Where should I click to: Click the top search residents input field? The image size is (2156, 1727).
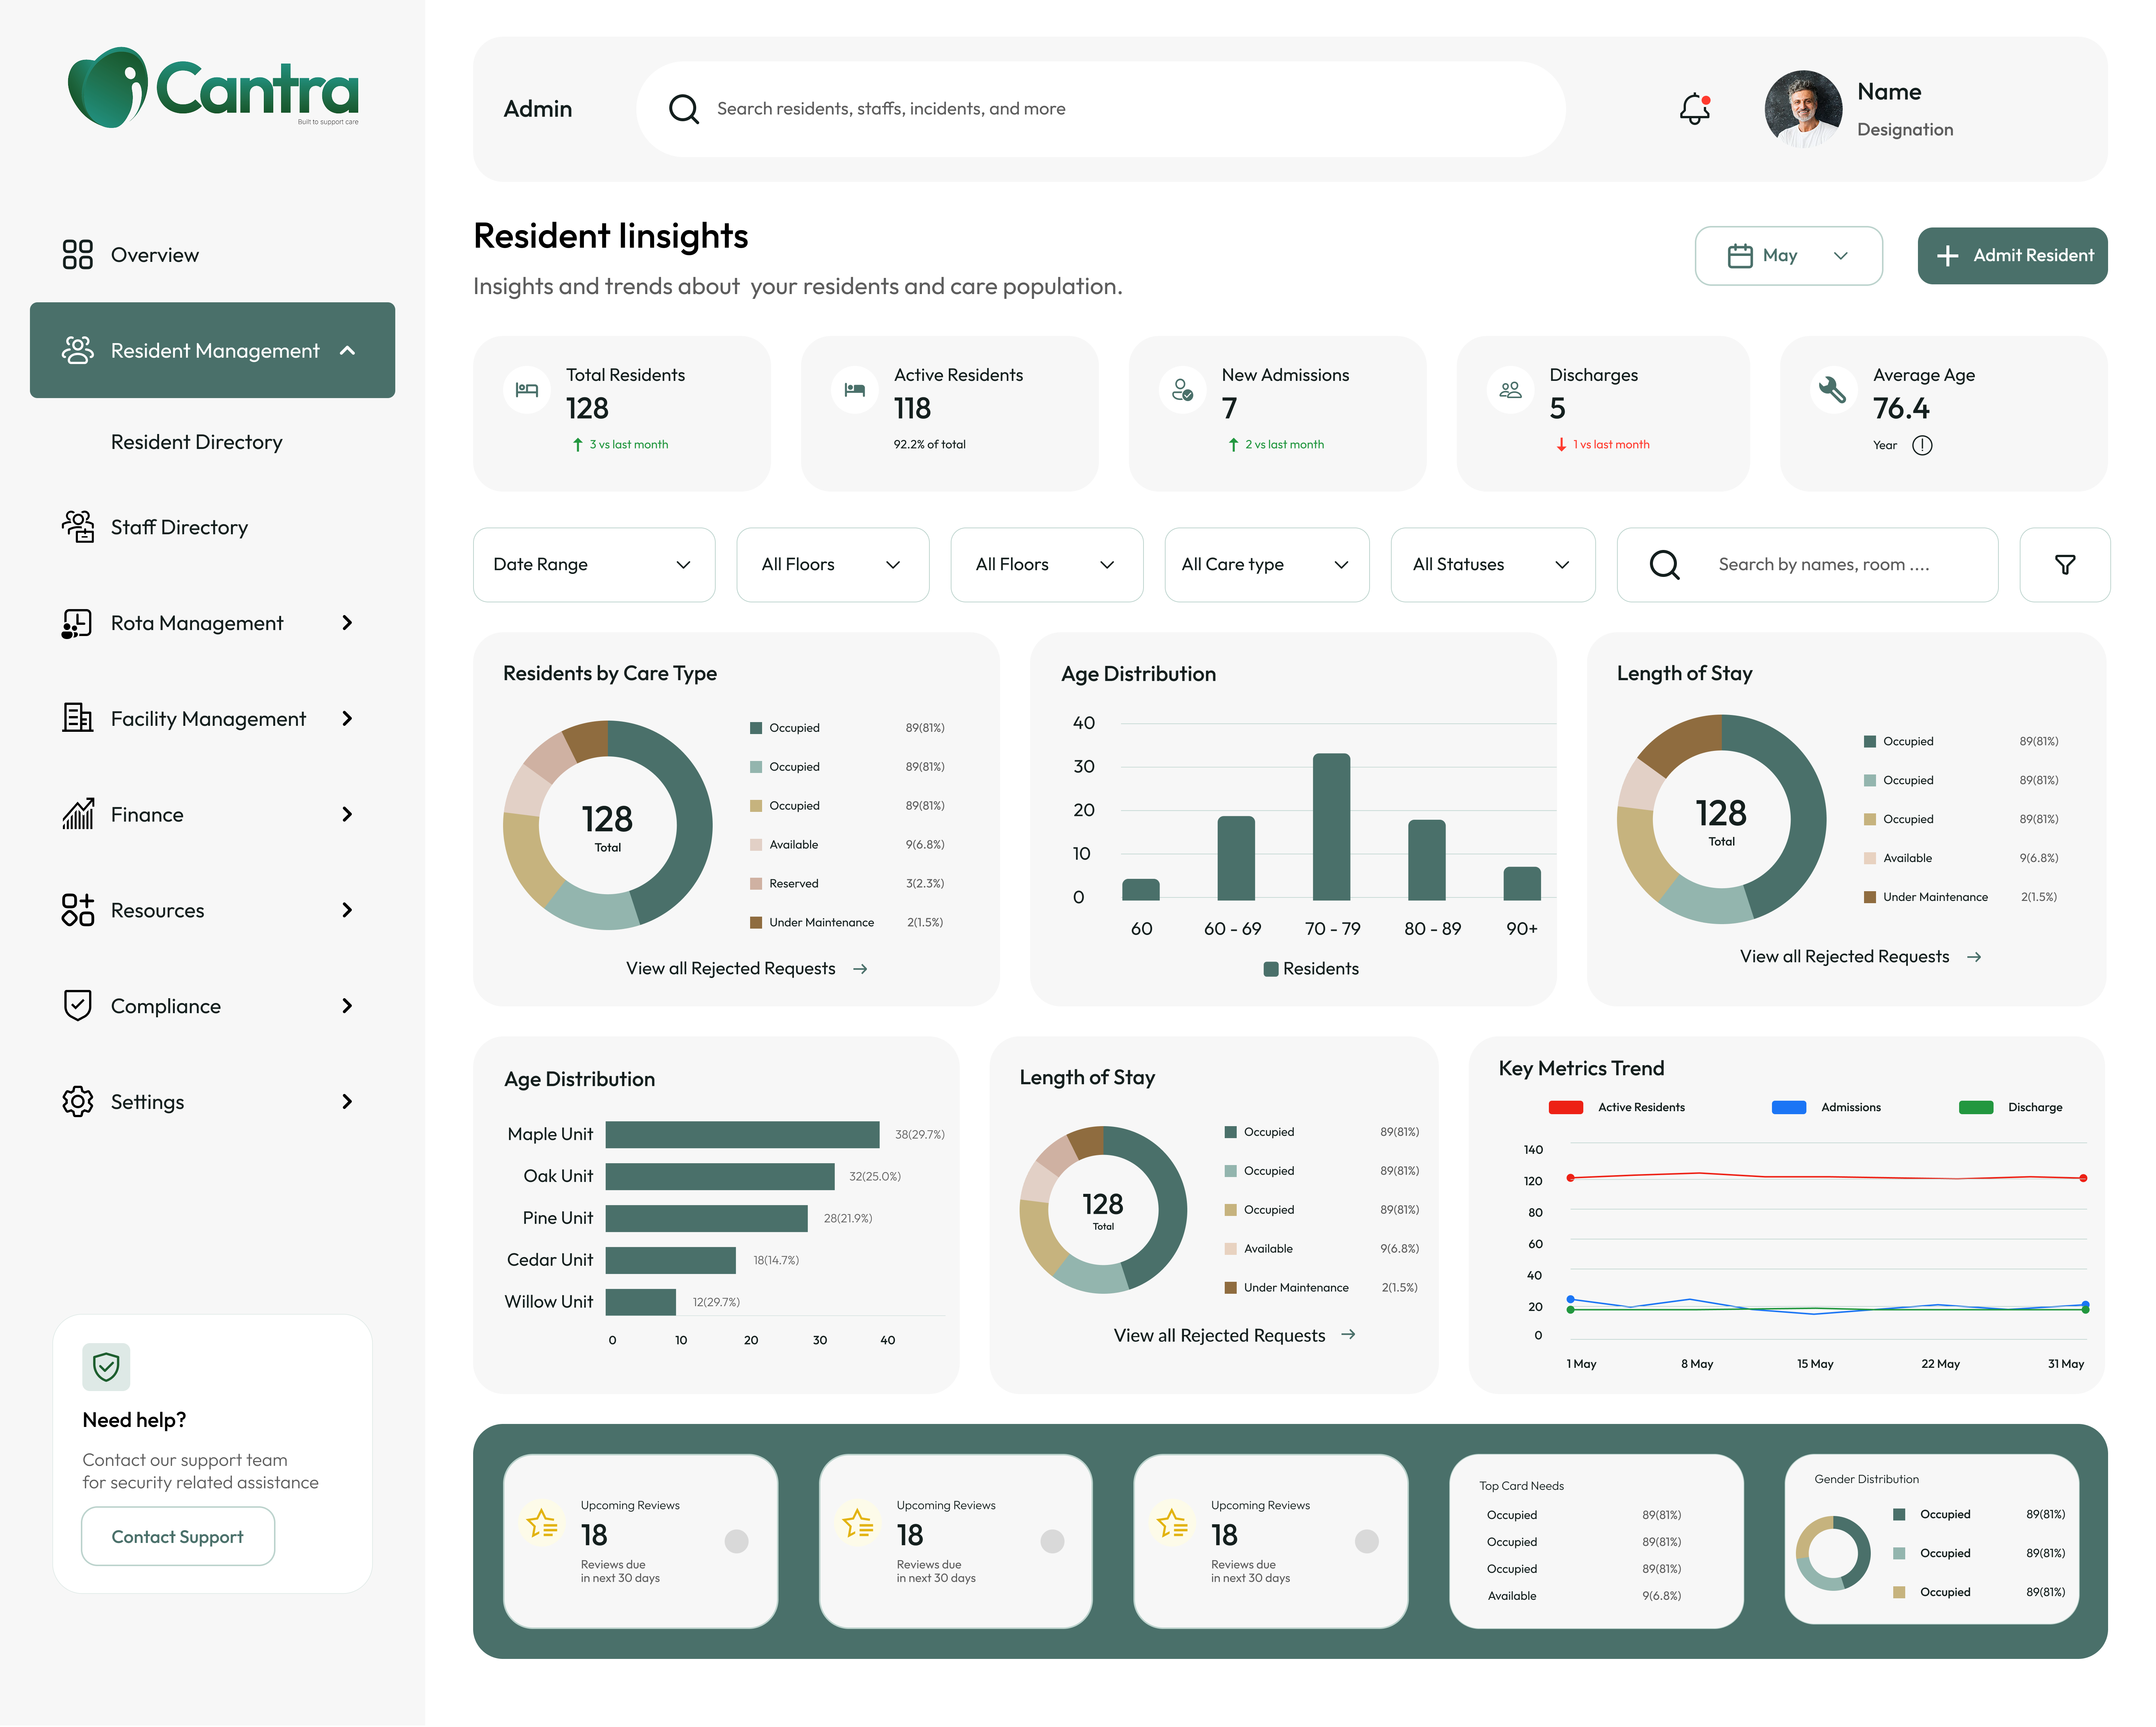click(x=1100, y=109)
